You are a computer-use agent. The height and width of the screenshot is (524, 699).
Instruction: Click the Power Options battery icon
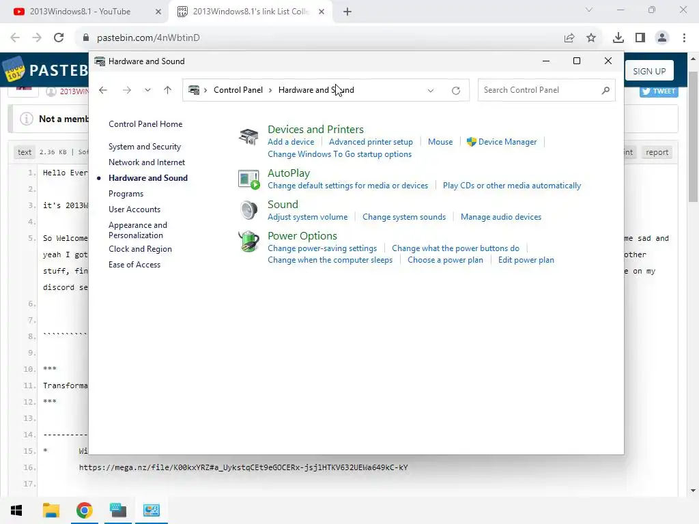coord(248,242)
